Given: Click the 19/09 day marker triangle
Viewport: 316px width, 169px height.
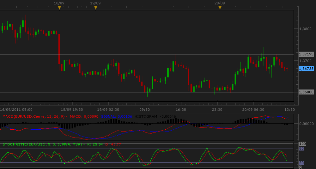Looking at the screenshot, I should [x=95, y=8].
